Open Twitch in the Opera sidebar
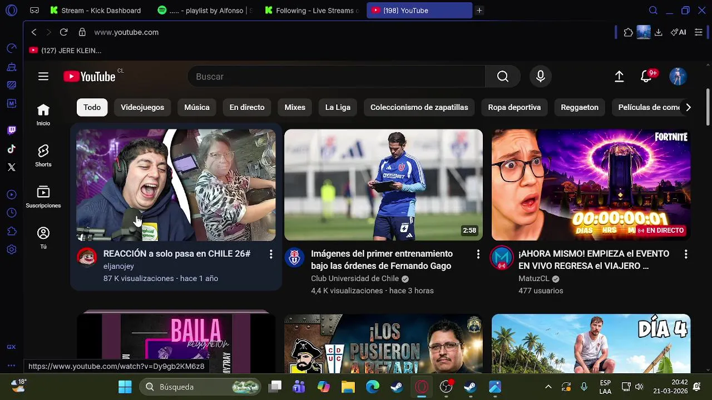This screenshot has width=712, height=400. pyautogui.click(x=12, y=131)
